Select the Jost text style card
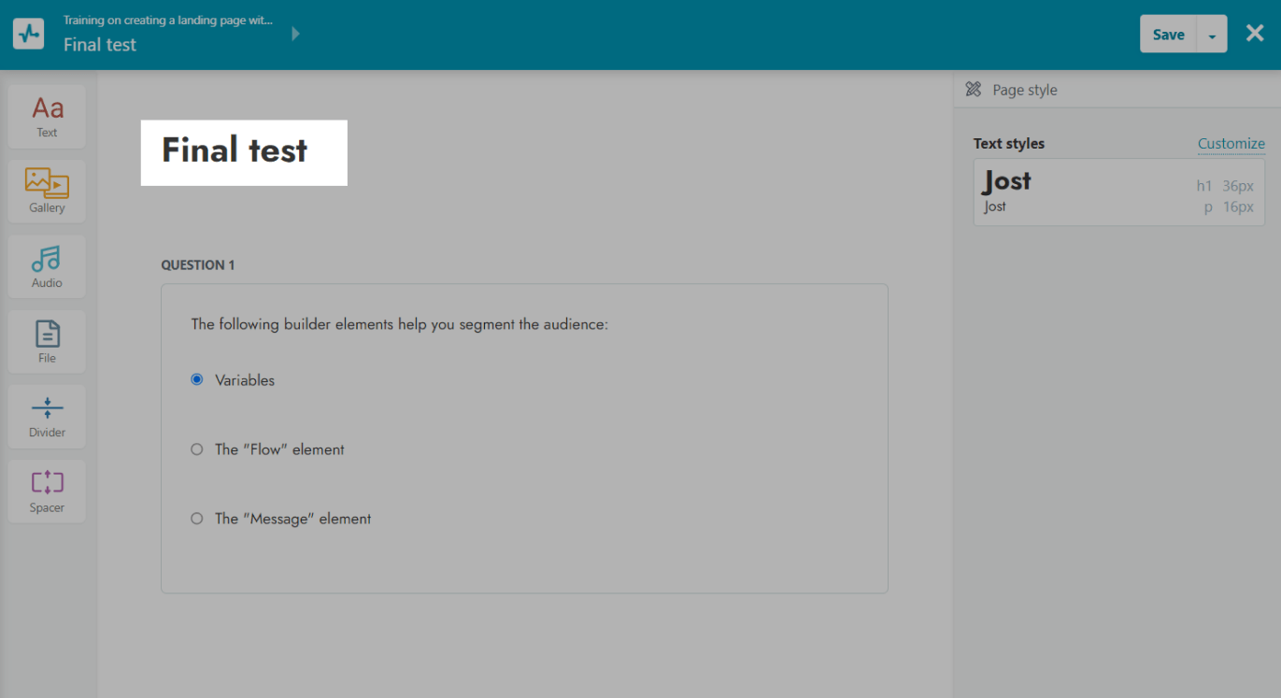Screen dimensions: 1281x698 coord(1118,192)
